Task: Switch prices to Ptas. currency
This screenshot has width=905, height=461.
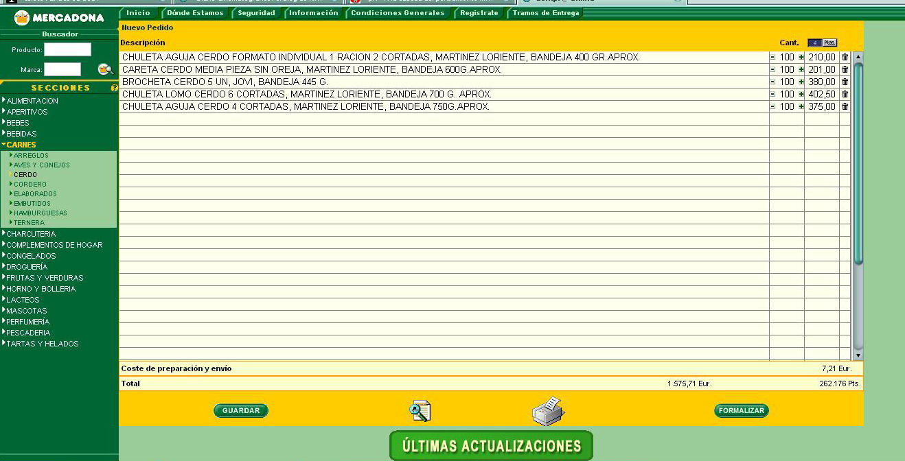Action: coord(830,43)
